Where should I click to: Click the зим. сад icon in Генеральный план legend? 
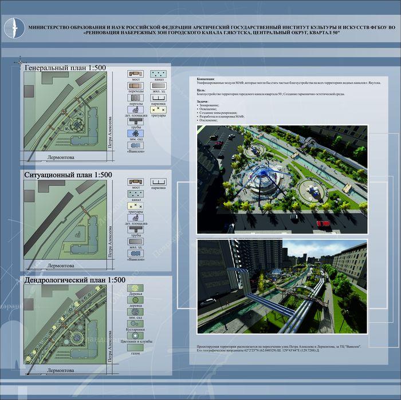click(x=135, y=133)
